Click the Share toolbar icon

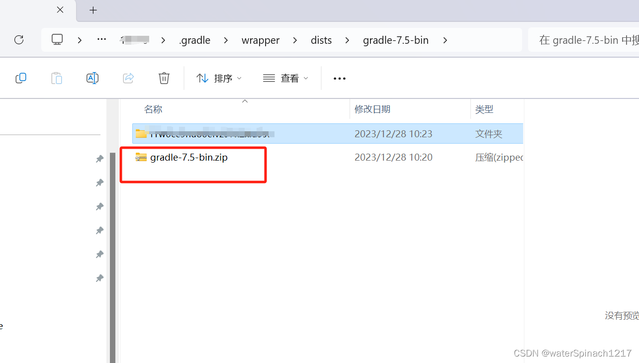click(x=128, y=78)
